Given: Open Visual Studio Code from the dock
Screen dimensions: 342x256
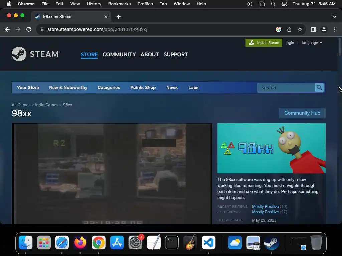Looking at the screenshot, I should [208, 242].
